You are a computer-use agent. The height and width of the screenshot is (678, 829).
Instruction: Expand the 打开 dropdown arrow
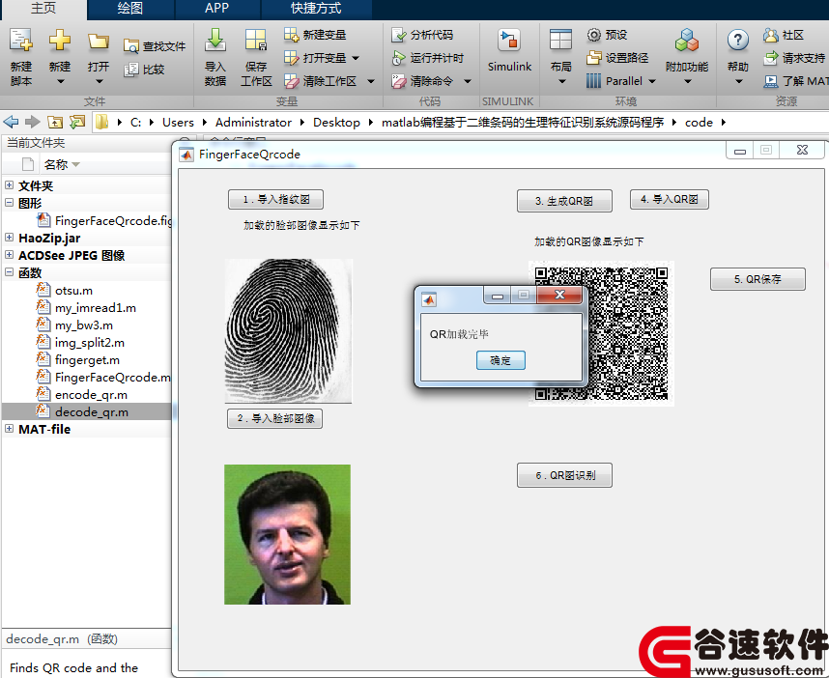pyautogui.click(x=99, y=81)
